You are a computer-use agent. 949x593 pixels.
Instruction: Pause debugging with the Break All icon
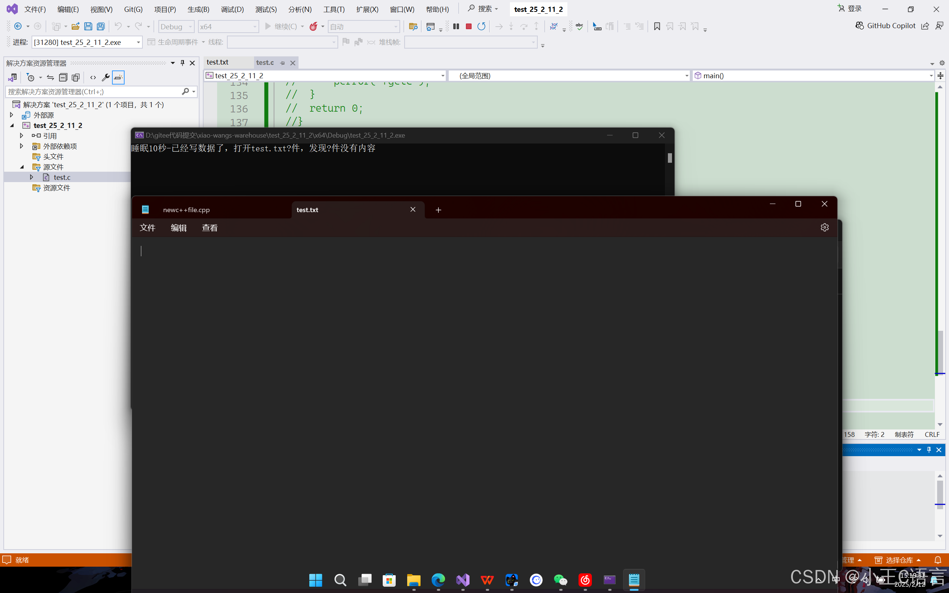click(x=456, y=26)
